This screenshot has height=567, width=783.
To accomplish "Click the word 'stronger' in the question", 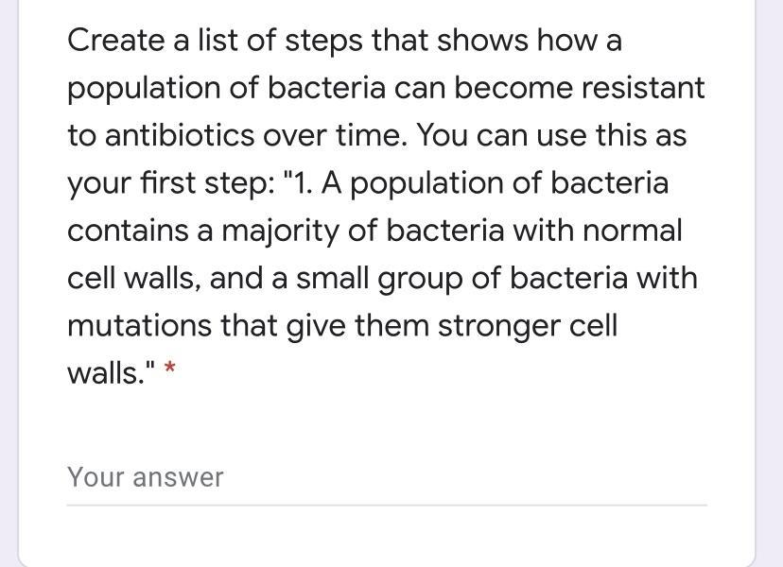I will coord(499,326).
